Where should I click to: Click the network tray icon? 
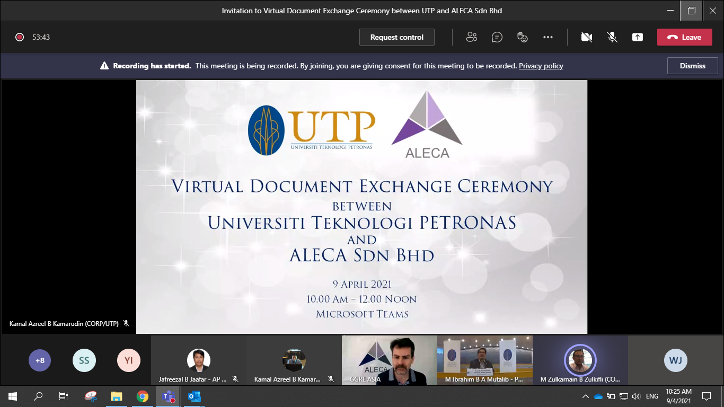[624, 396]
